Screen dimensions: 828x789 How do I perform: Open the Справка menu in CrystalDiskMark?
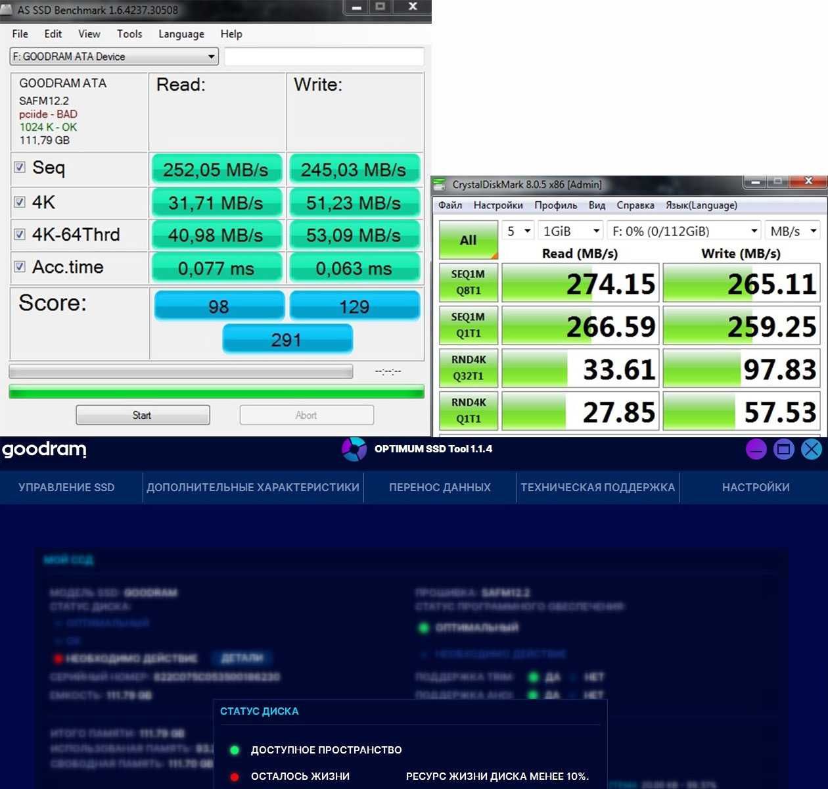pos(635,205)
